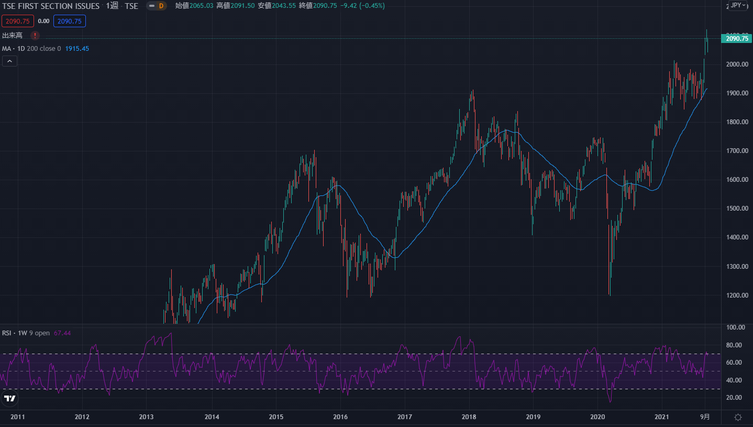Viewport: 753px width, 427px height.
Task: Click the 安値 2043.55 low value
Action: 276,6
